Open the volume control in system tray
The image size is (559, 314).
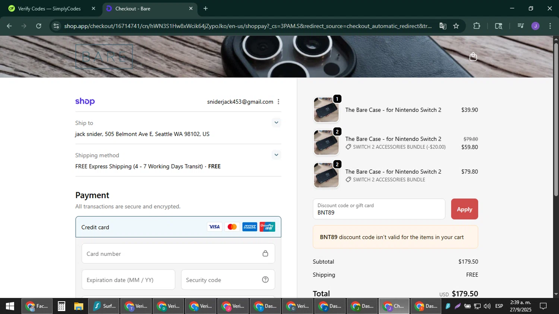coord(487,306)
